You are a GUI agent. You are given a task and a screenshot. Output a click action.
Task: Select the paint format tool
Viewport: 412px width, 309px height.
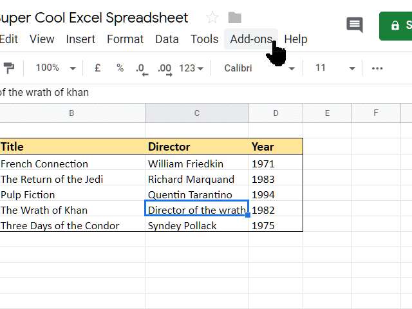[9, 68]
